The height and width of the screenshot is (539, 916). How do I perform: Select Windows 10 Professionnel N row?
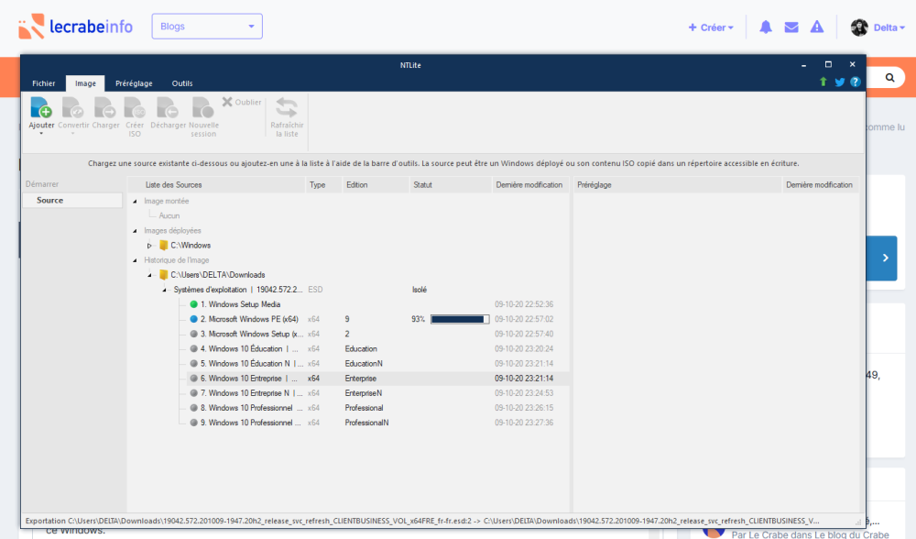tap(254, 423)
